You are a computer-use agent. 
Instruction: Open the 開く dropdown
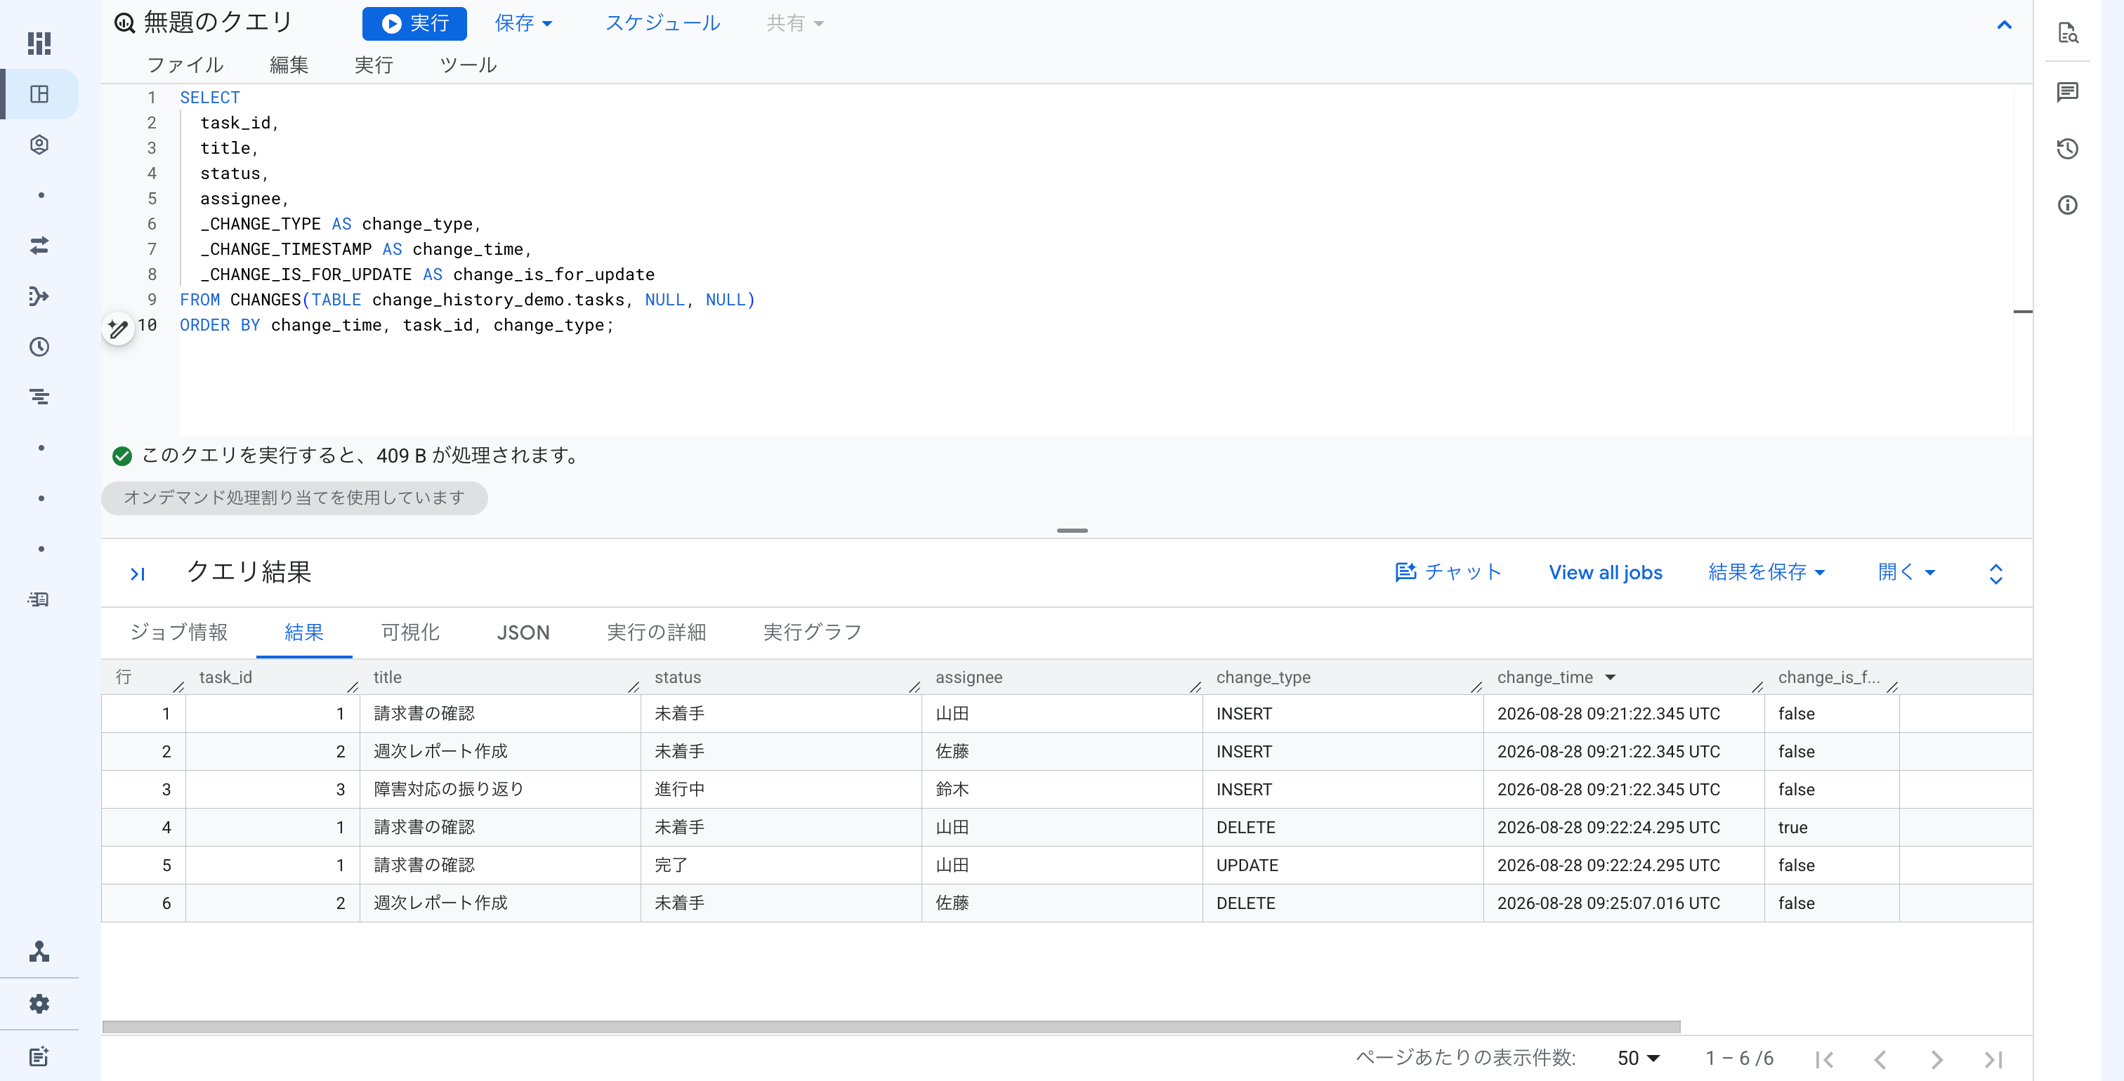(1906, 572)
